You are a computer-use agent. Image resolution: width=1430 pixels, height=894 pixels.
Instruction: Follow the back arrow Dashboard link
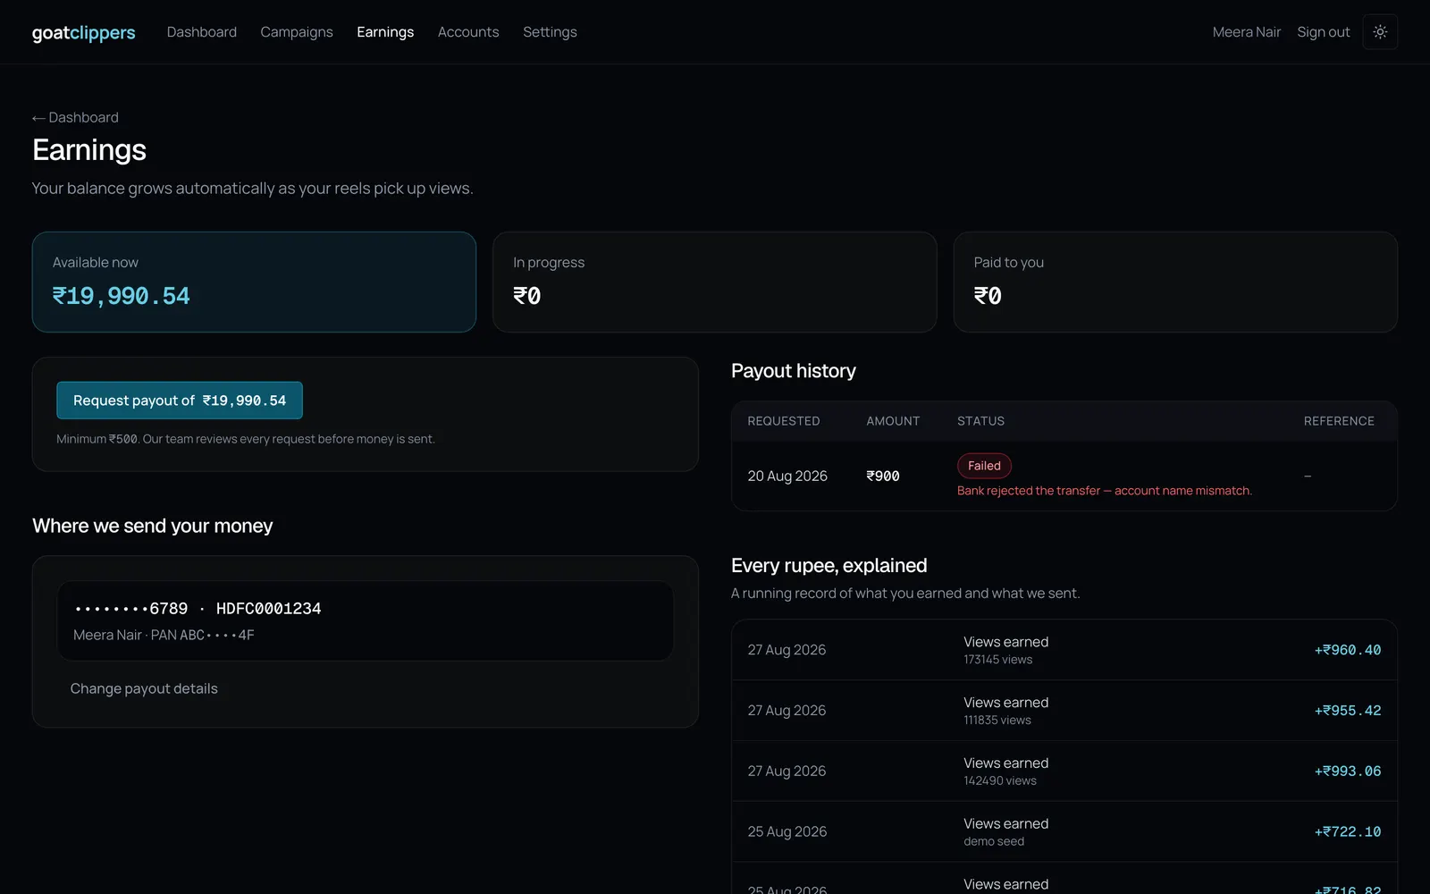click(x=75, y=117)
